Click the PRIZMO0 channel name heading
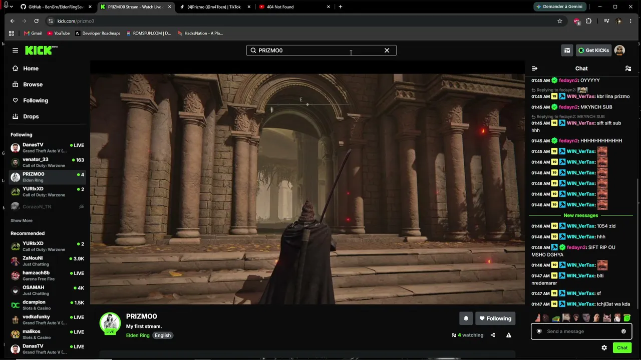 (142, 316)
